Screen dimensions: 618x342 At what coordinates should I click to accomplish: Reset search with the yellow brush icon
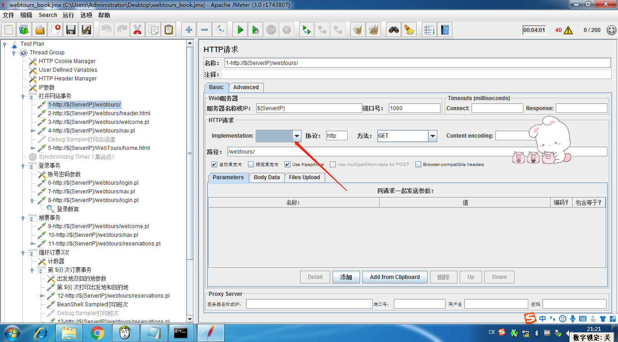click(409, 30)
